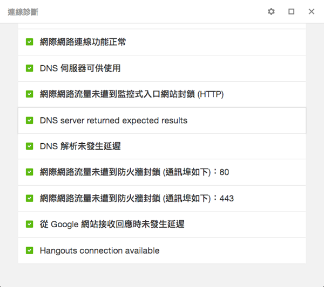This screenshot has height=287, width=324.
Task: Close the 連線診斷 window
Action: coord(312,11)
